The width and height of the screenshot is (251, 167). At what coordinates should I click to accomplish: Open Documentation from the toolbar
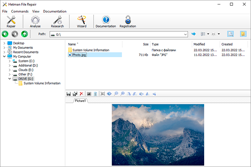[106, 21]
